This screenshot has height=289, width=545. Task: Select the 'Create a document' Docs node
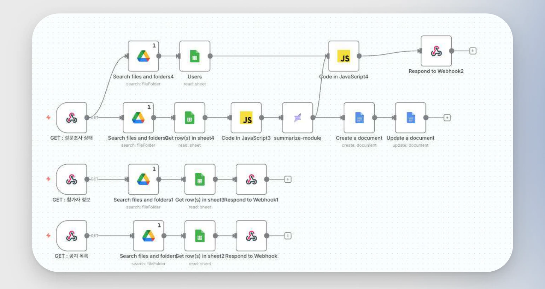click(x=359, y=118)
